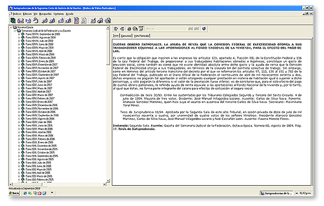Viewport: 324px width, 206px height.
Task: Click the book icon beside Octubre de 2007
Action: (x=23, y=71)
